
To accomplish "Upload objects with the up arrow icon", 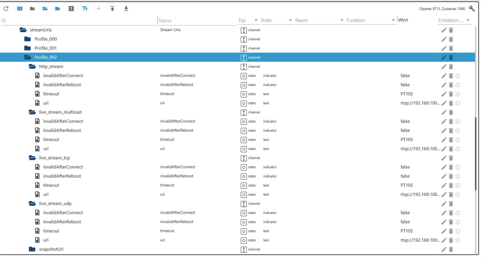I will [x=112, y=9].
